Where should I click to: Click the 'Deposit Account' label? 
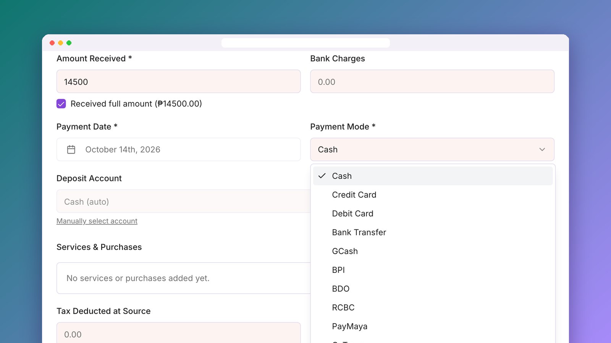[x=89, y=178]
